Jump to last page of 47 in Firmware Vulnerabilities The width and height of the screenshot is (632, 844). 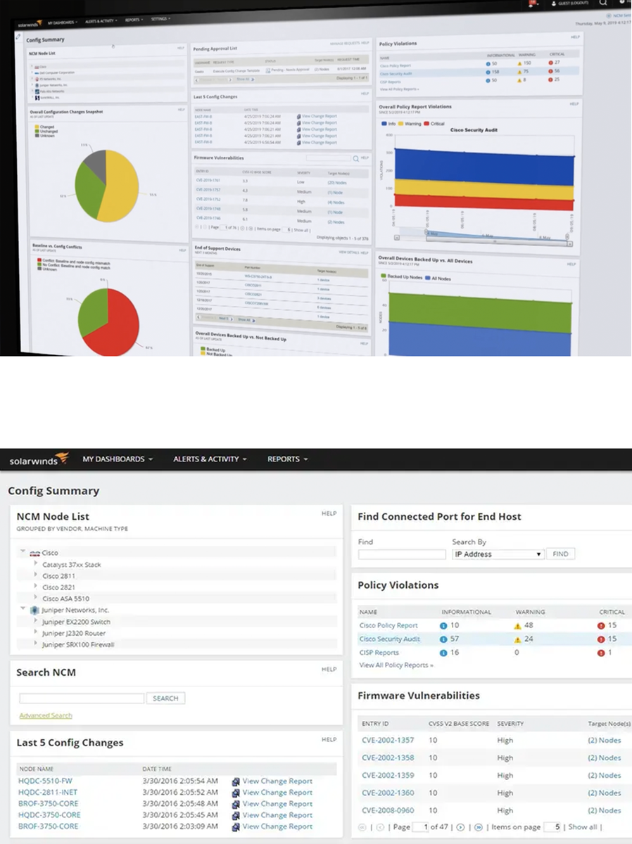[x=478, y=827]
